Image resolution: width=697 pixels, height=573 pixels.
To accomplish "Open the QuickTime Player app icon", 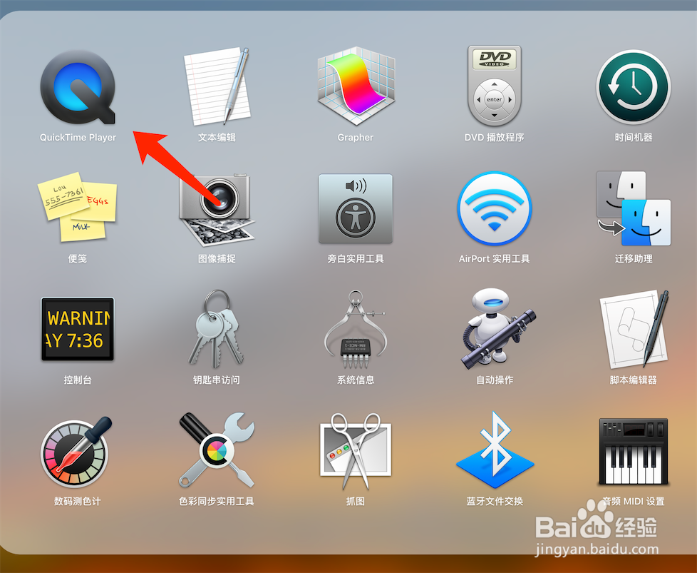I will click(78, 87).
